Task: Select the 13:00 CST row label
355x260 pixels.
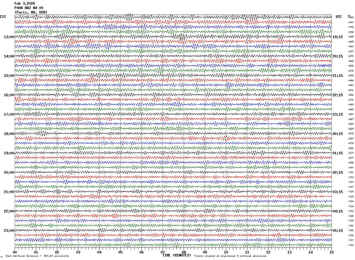Action: click(x=9, y=37)
